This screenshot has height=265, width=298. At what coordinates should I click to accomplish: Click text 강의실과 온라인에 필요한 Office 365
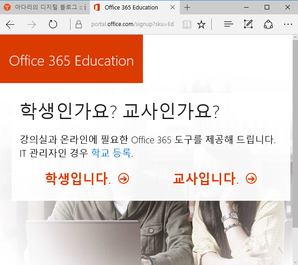(96, 140)
